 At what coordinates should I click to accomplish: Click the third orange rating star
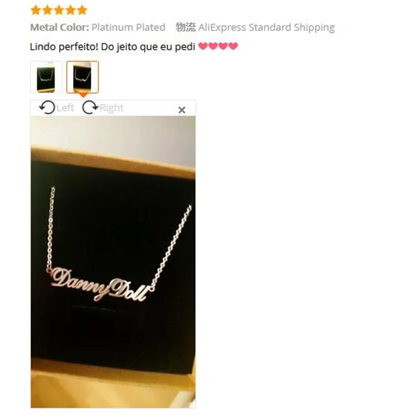tap(59, 10)
